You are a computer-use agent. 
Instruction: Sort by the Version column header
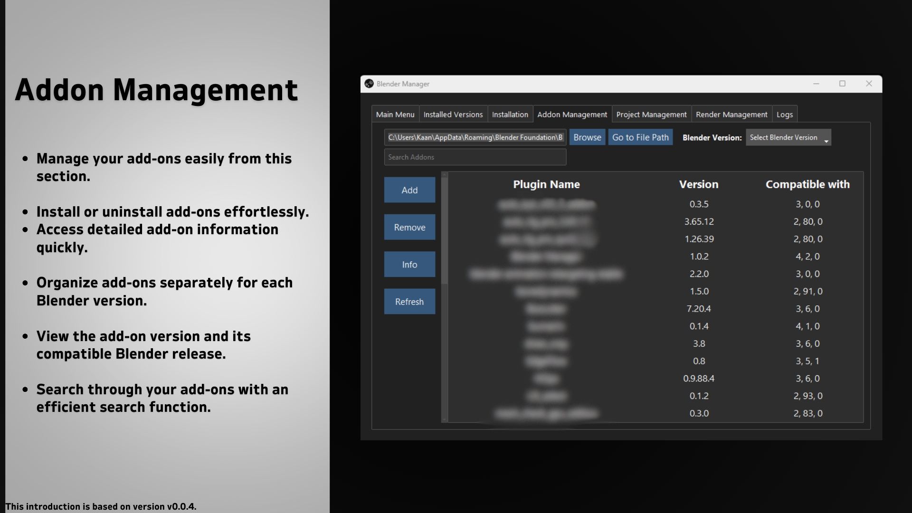(x=698, y=184)
